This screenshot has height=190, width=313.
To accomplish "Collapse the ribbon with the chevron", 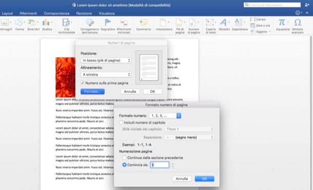I will pos(307,13).
